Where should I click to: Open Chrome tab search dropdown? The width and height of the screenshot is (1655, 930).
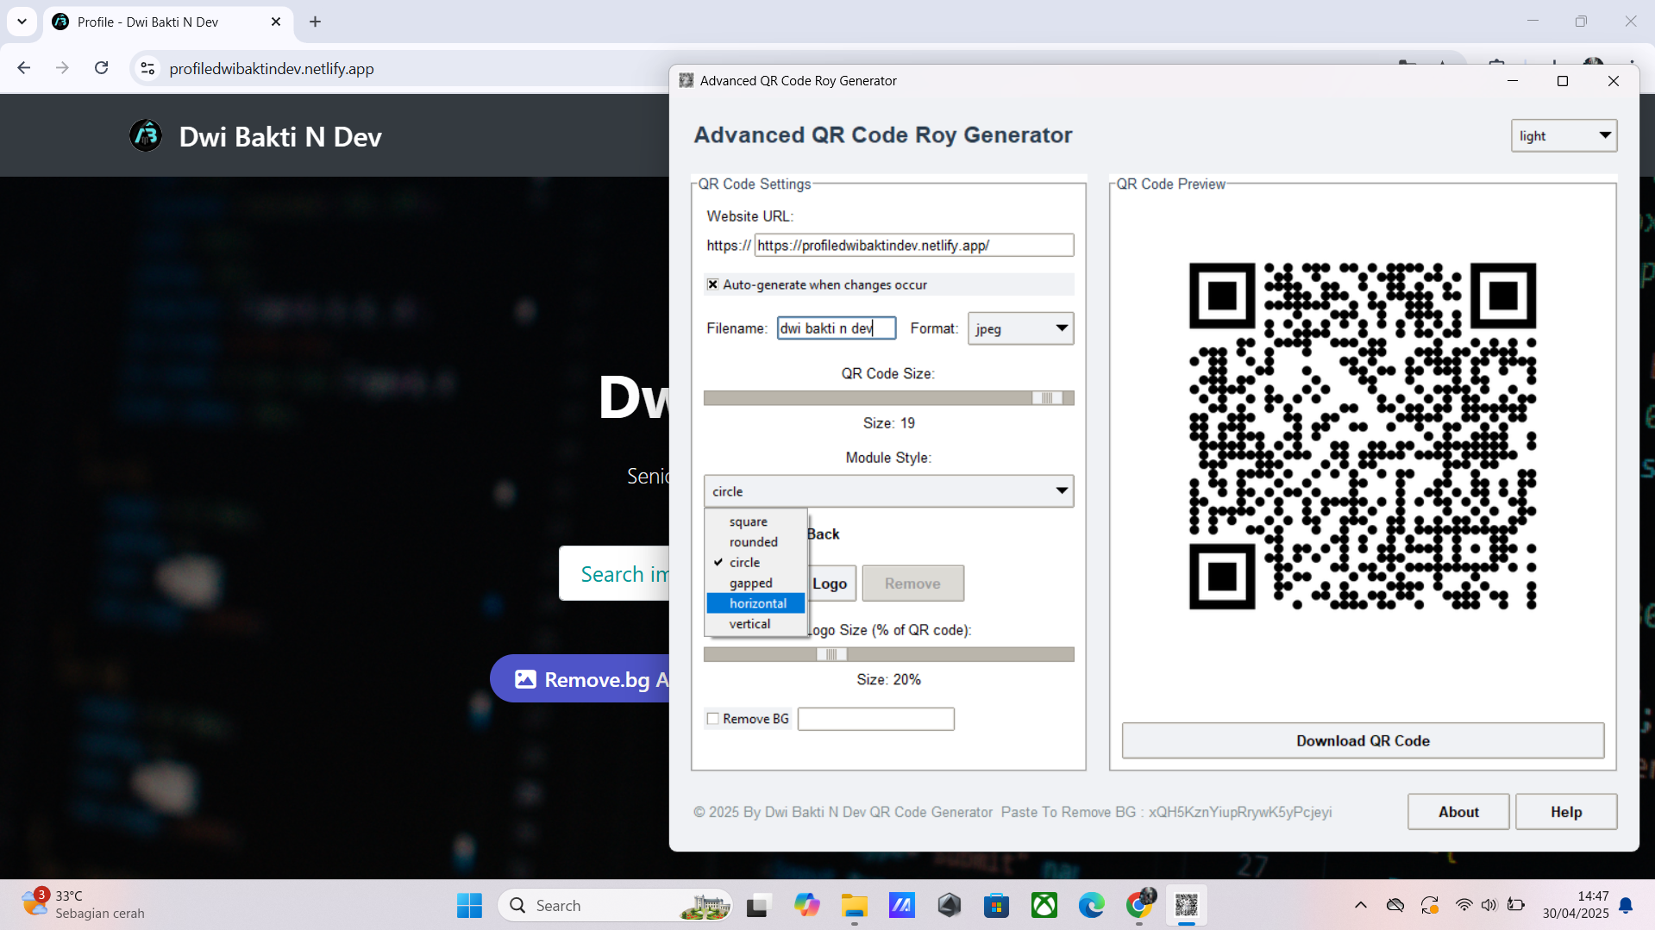point(22,22)
